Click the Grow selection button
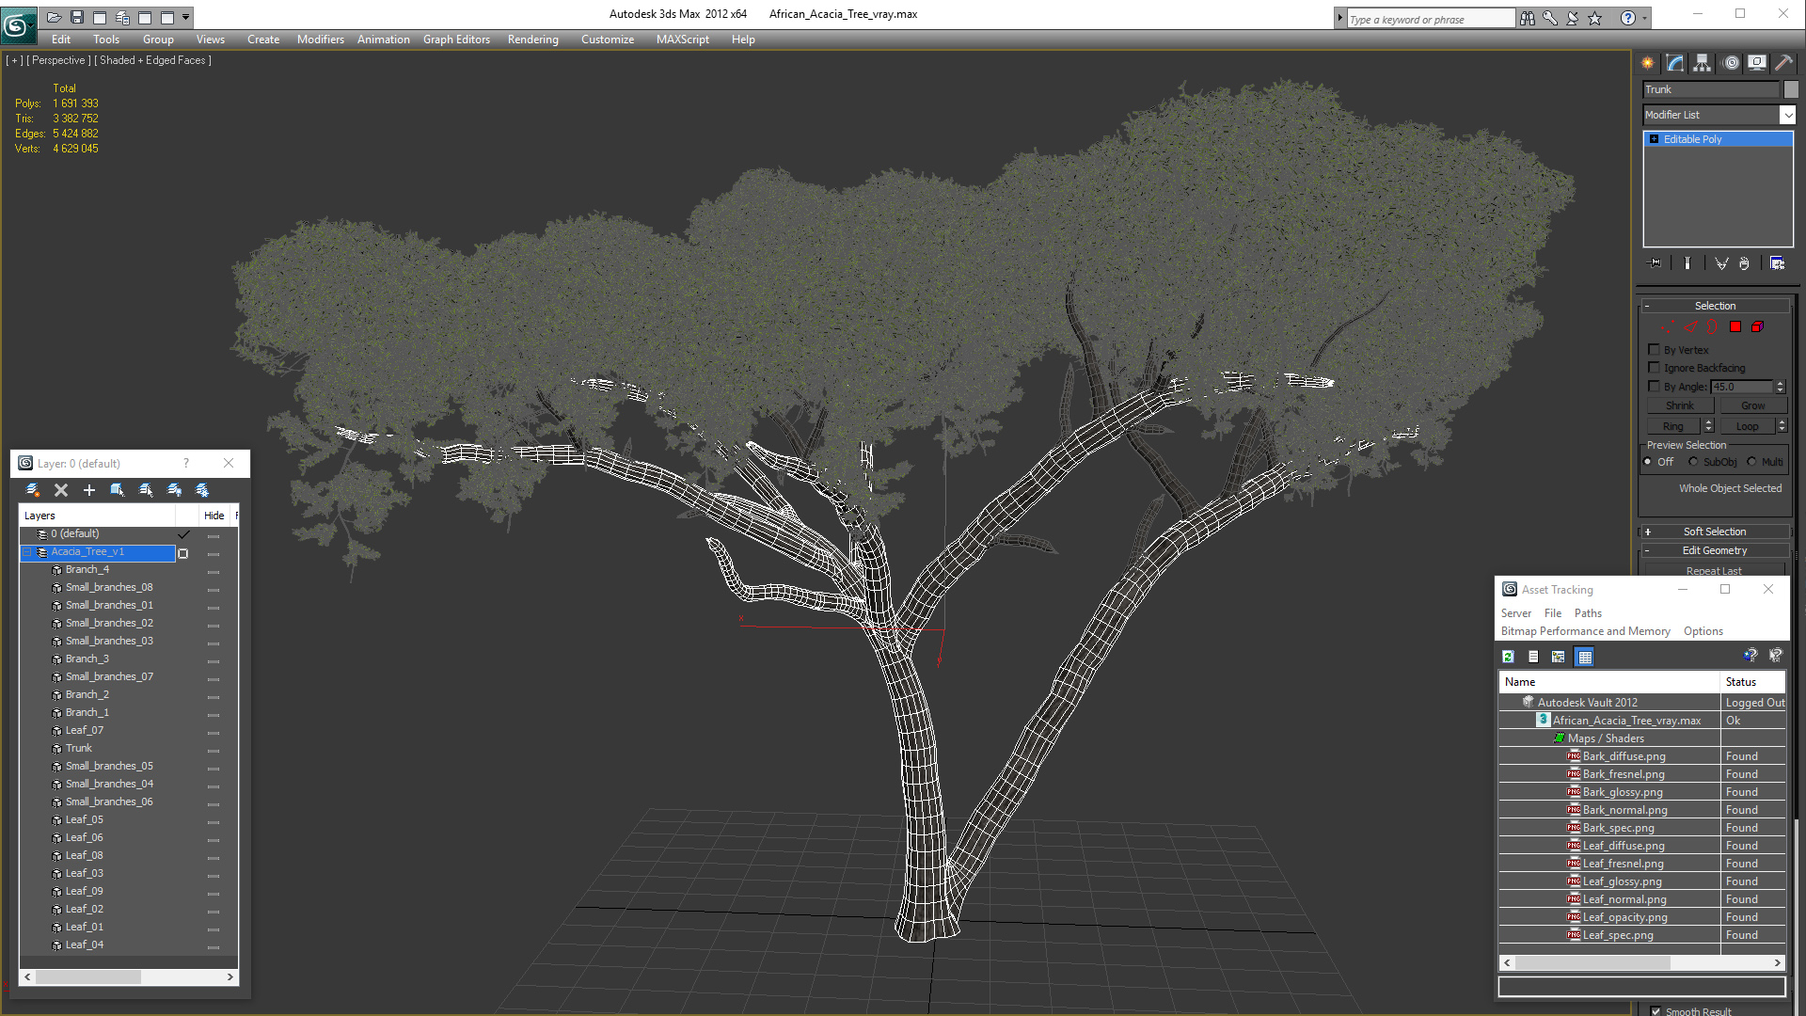1806x1016 pixels. tap(1752, 405)
